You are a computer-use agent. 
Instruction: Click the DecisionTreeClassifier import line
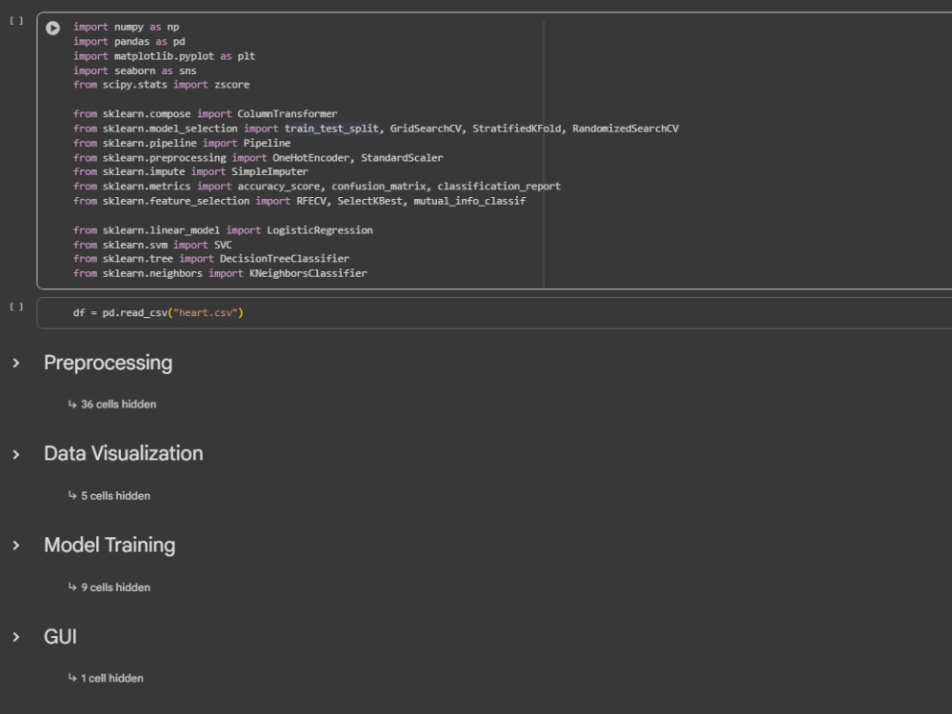point(211,259)
